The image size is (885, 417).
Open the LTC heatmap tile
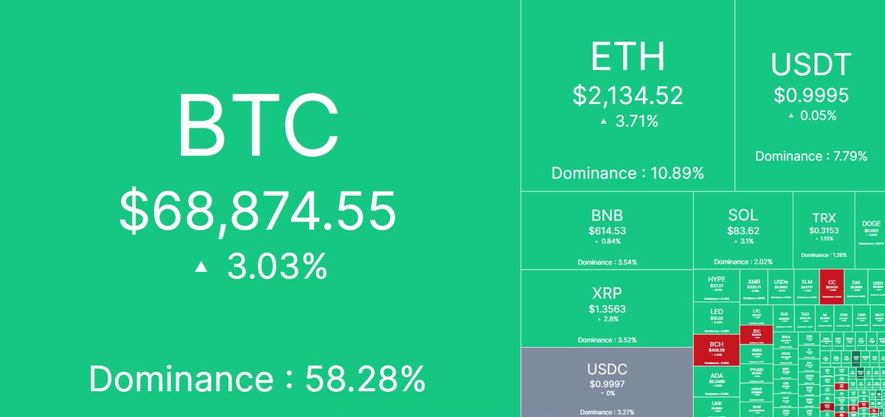[x=757, y=316]
